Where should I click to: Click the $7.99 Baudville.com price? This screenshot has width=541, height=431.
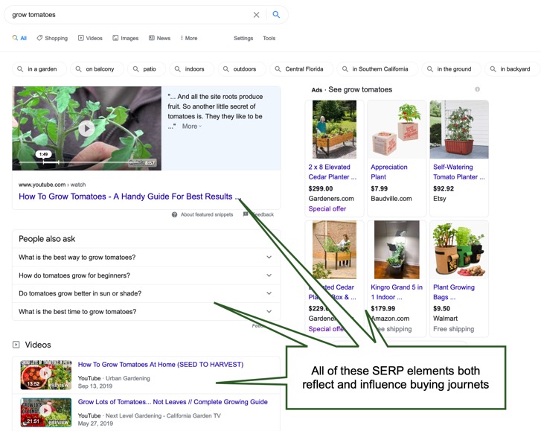point(380,188)
